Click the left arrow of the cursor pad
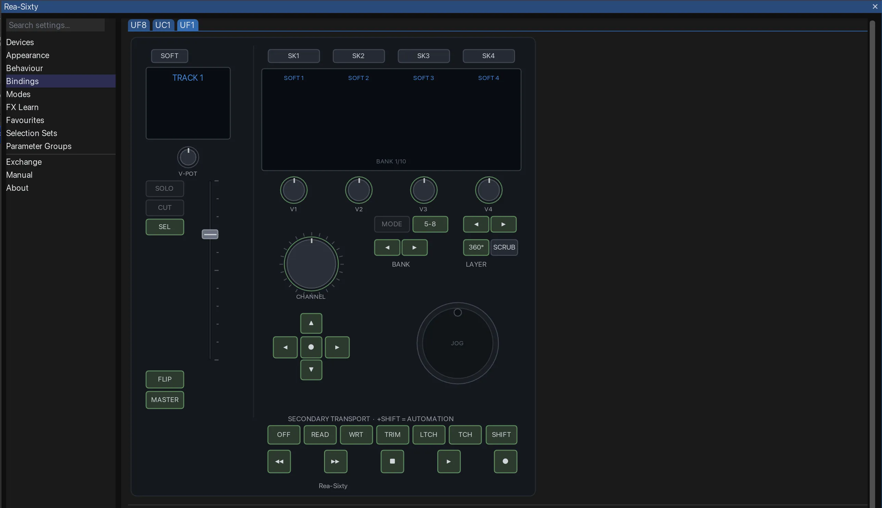 [285, 347]
